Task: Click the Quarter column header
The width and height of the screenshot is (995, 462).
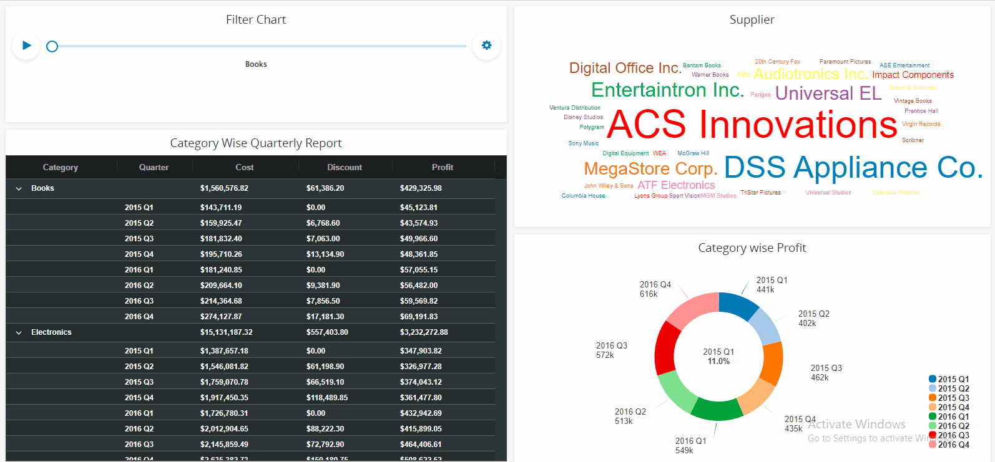Action: [x=154, y=167]
